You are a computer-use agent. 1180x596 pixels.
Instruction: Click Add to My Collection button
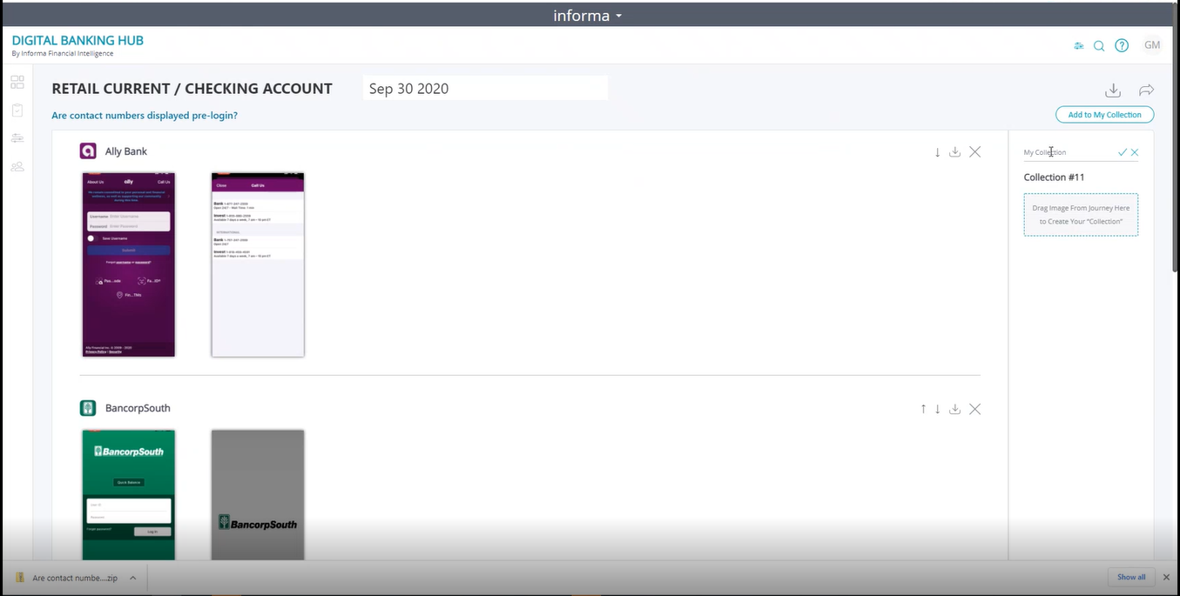1104,115
